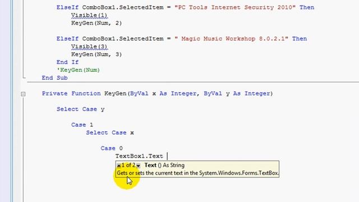
Task: Click 'Magic Music Workshop 8.0.2.1' string
Action: point(231,39)
